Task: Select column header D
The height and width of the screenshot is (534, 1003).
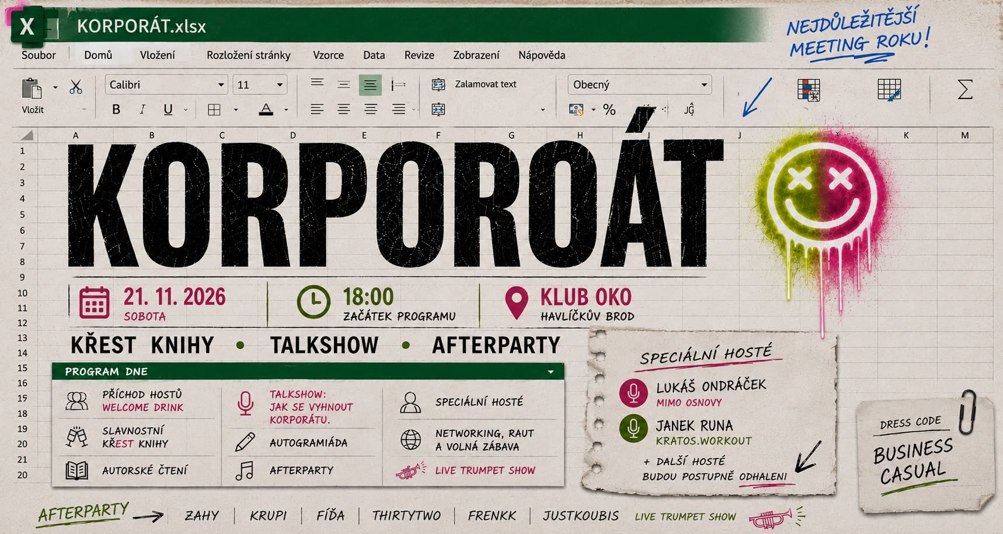Action: 292,135
